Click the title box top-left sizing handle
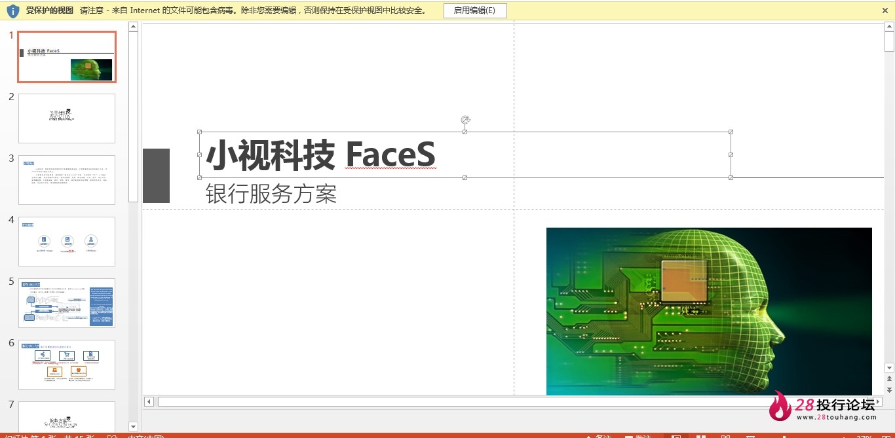This screenshot has height=438, width=895. pyautogui.click(x=199, y=132)
